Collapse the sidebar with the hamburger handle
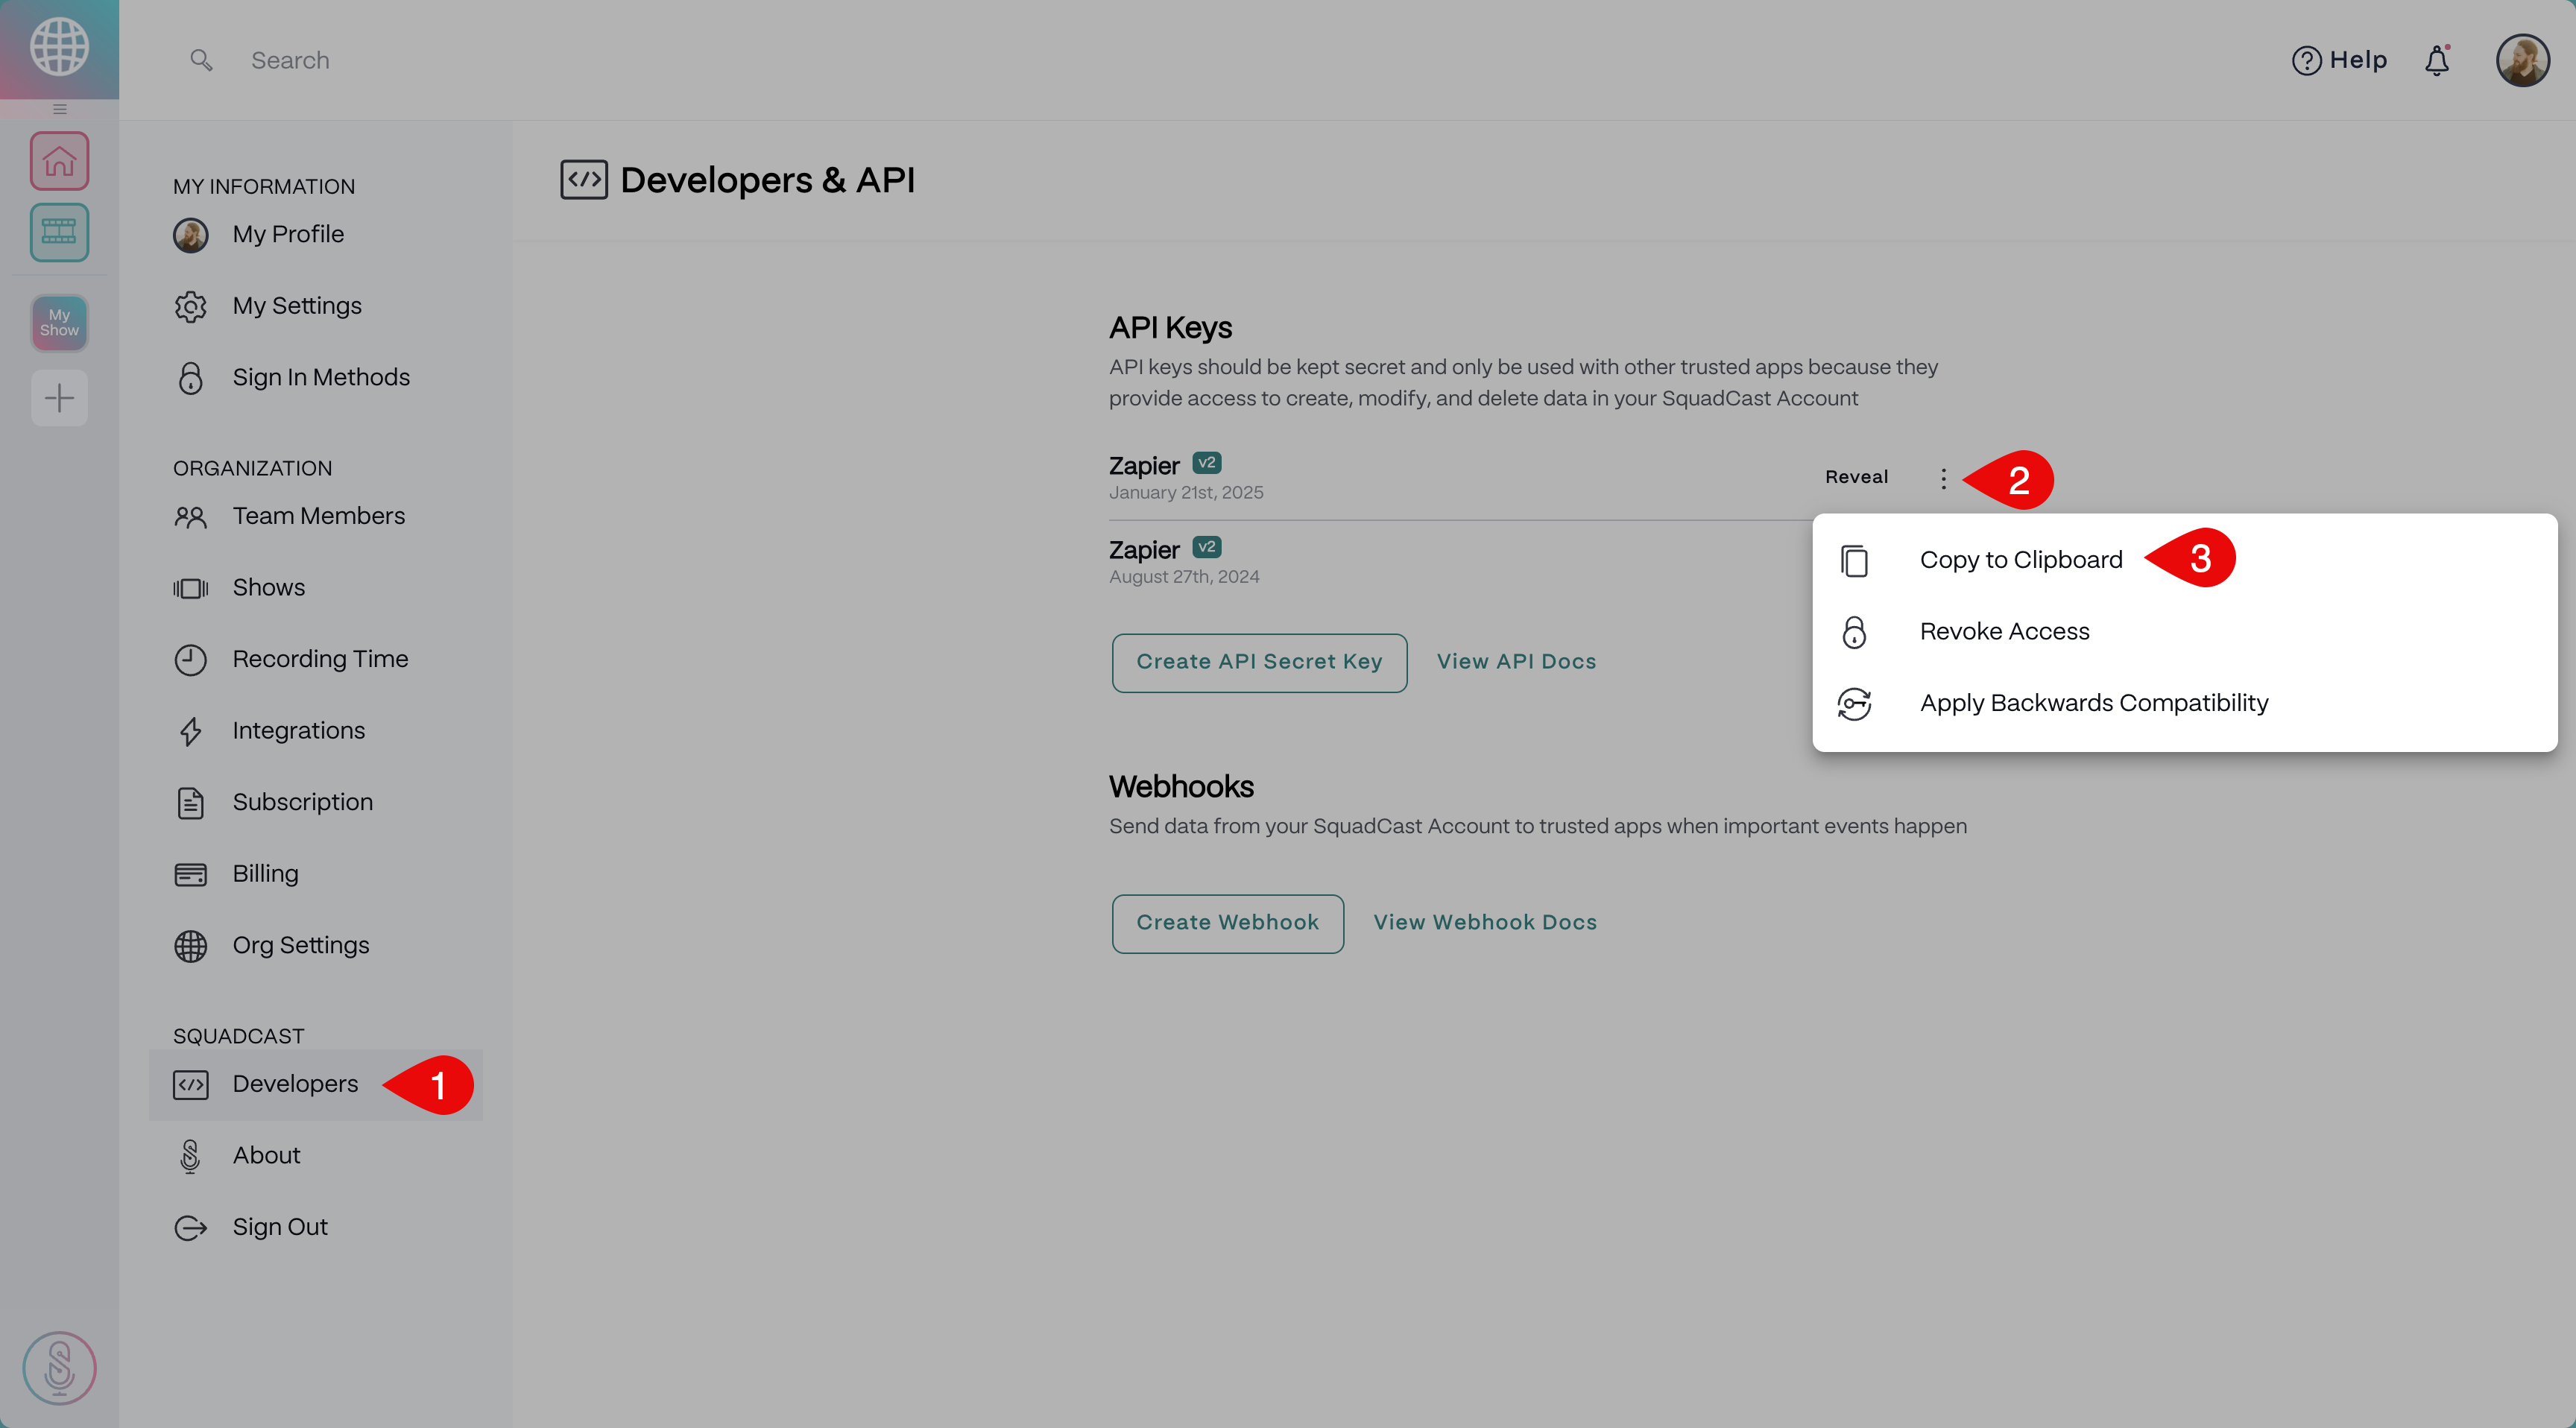This screenshot has width=2576, height=1428. (x=59, y=109)
